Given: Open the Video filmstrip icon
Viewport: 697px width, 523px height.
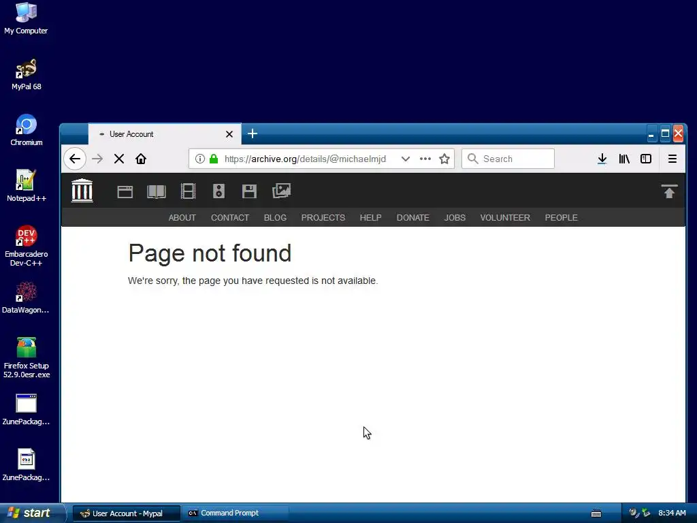Looking at the screenshot, I should pos(188,191).
